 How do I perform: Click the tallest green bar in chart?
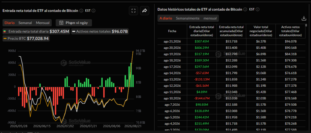pos(131,75)
